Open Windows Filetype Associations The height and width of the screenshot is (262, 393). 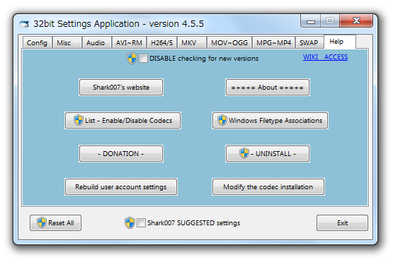[x=270, y=121]
